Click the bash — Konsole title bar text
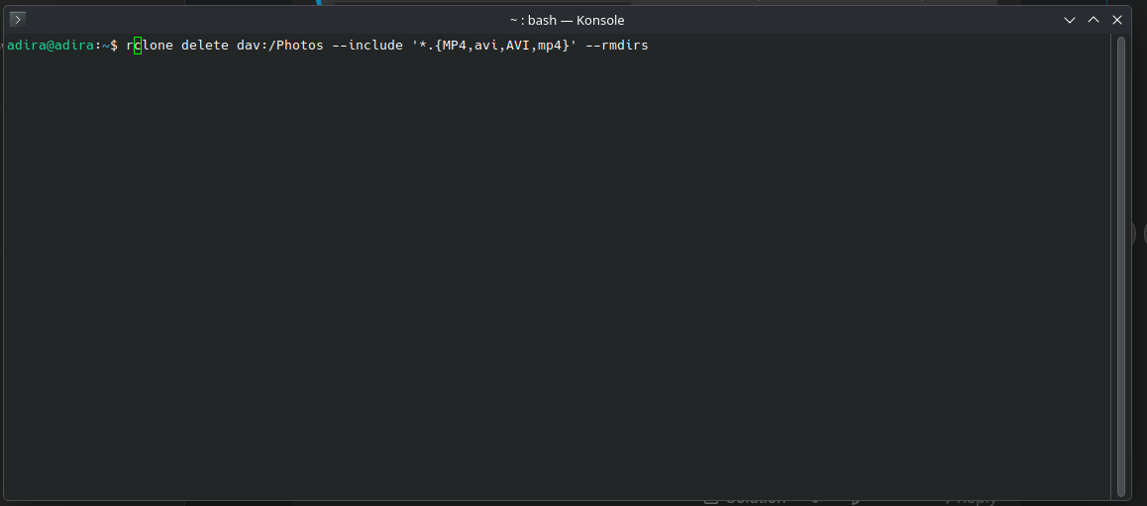 [567, 21]
